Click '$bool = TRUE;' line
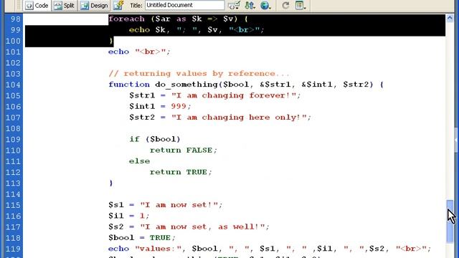Image resolution: width=459 pixels, height=258 pixels. pos(142,237)
